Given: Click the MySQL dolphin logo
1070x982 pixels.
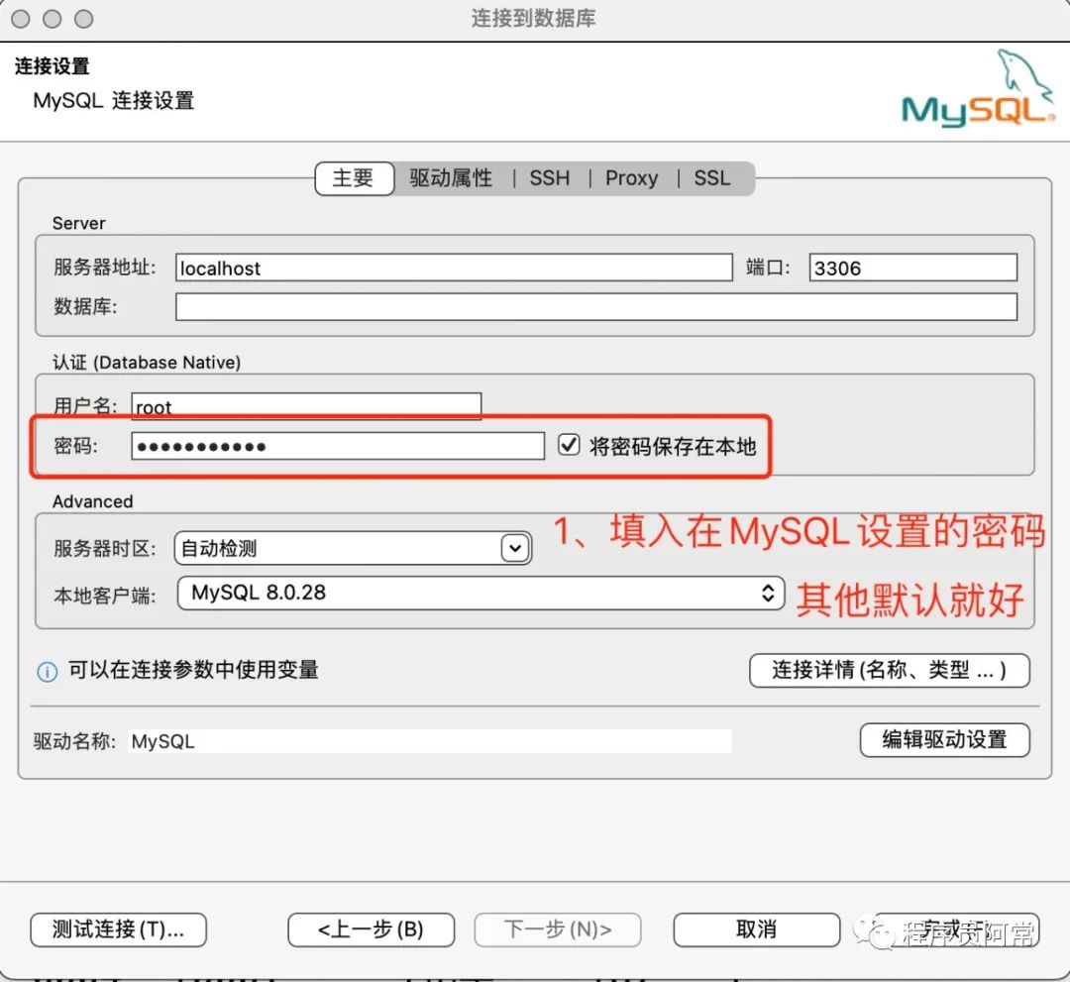Looking at the screenshot, I should pos(979,89).
